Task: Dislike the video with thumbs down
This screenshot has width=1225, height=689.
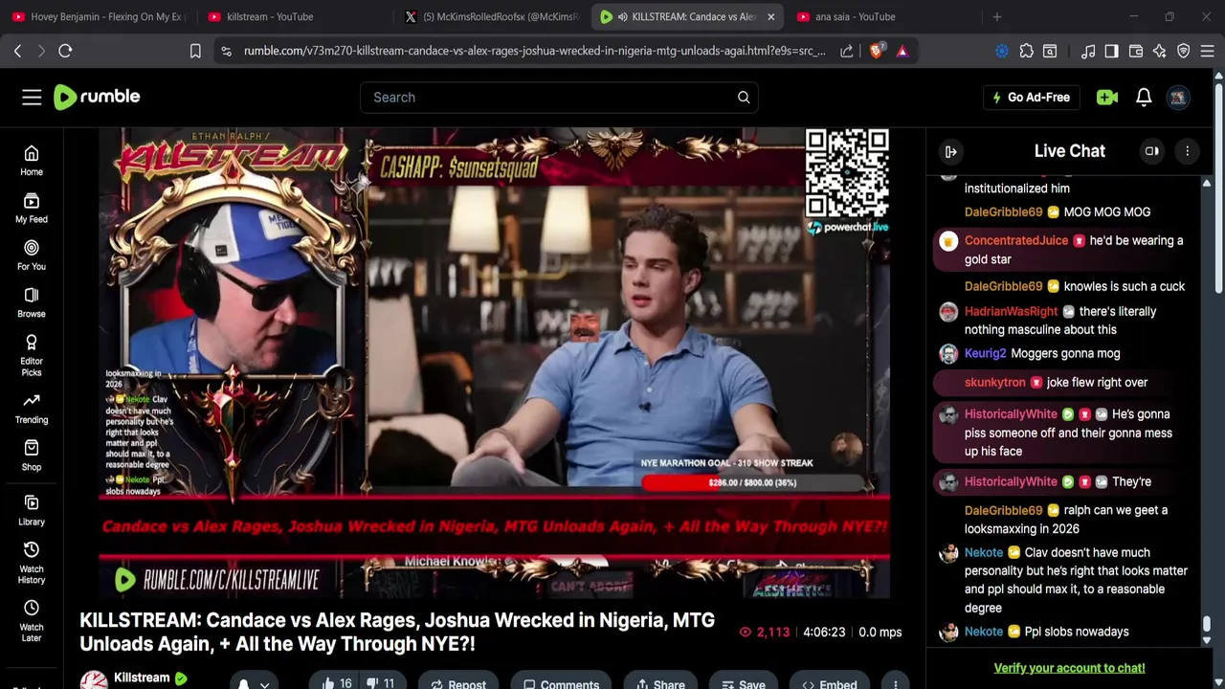Action: click(x=382, y=681)
